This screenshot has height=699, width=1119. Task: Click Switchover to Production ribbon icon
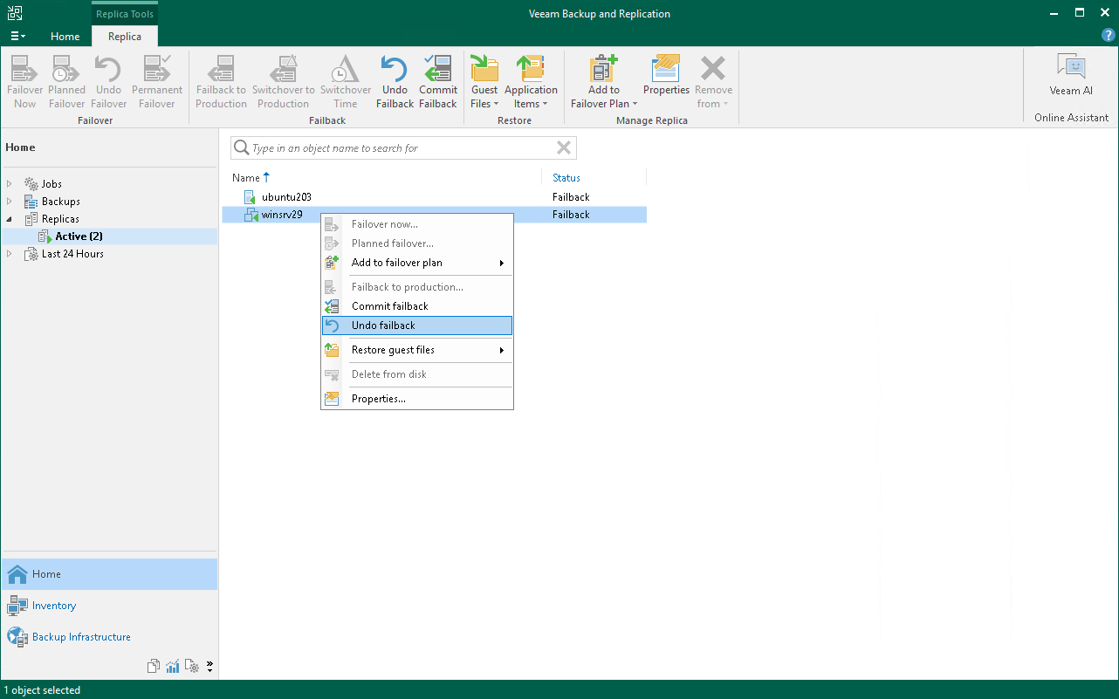(283, 82)
